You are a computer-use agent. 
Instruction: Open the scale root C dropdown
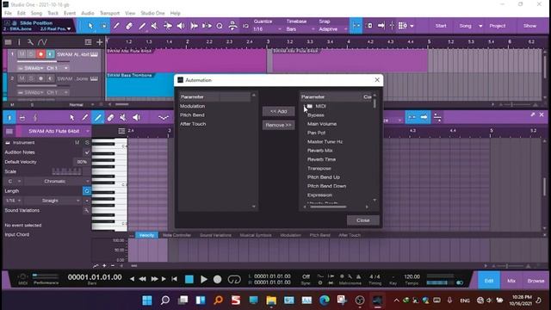[14, 182]
